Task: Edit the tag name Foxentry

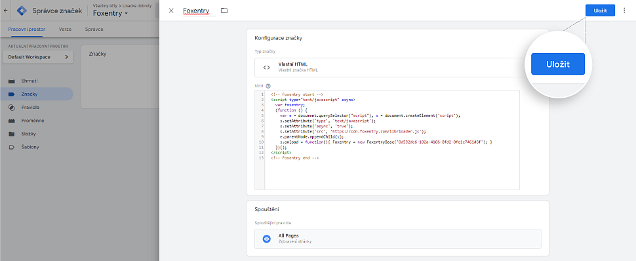Action: 196,10
